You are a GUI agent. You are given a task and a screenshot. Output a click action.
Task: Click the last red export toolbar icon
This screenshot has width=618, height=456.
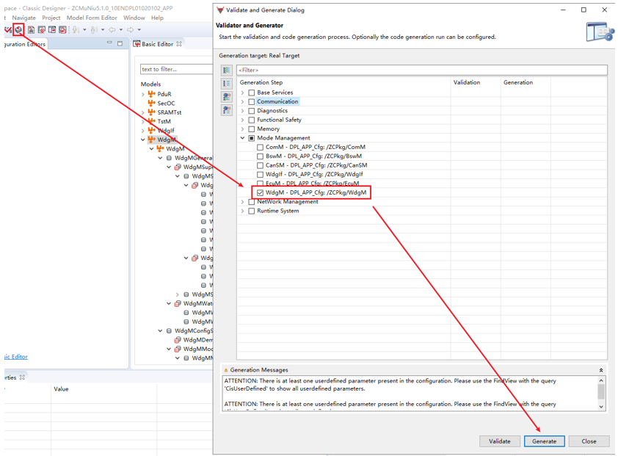(x=62, y=29)
